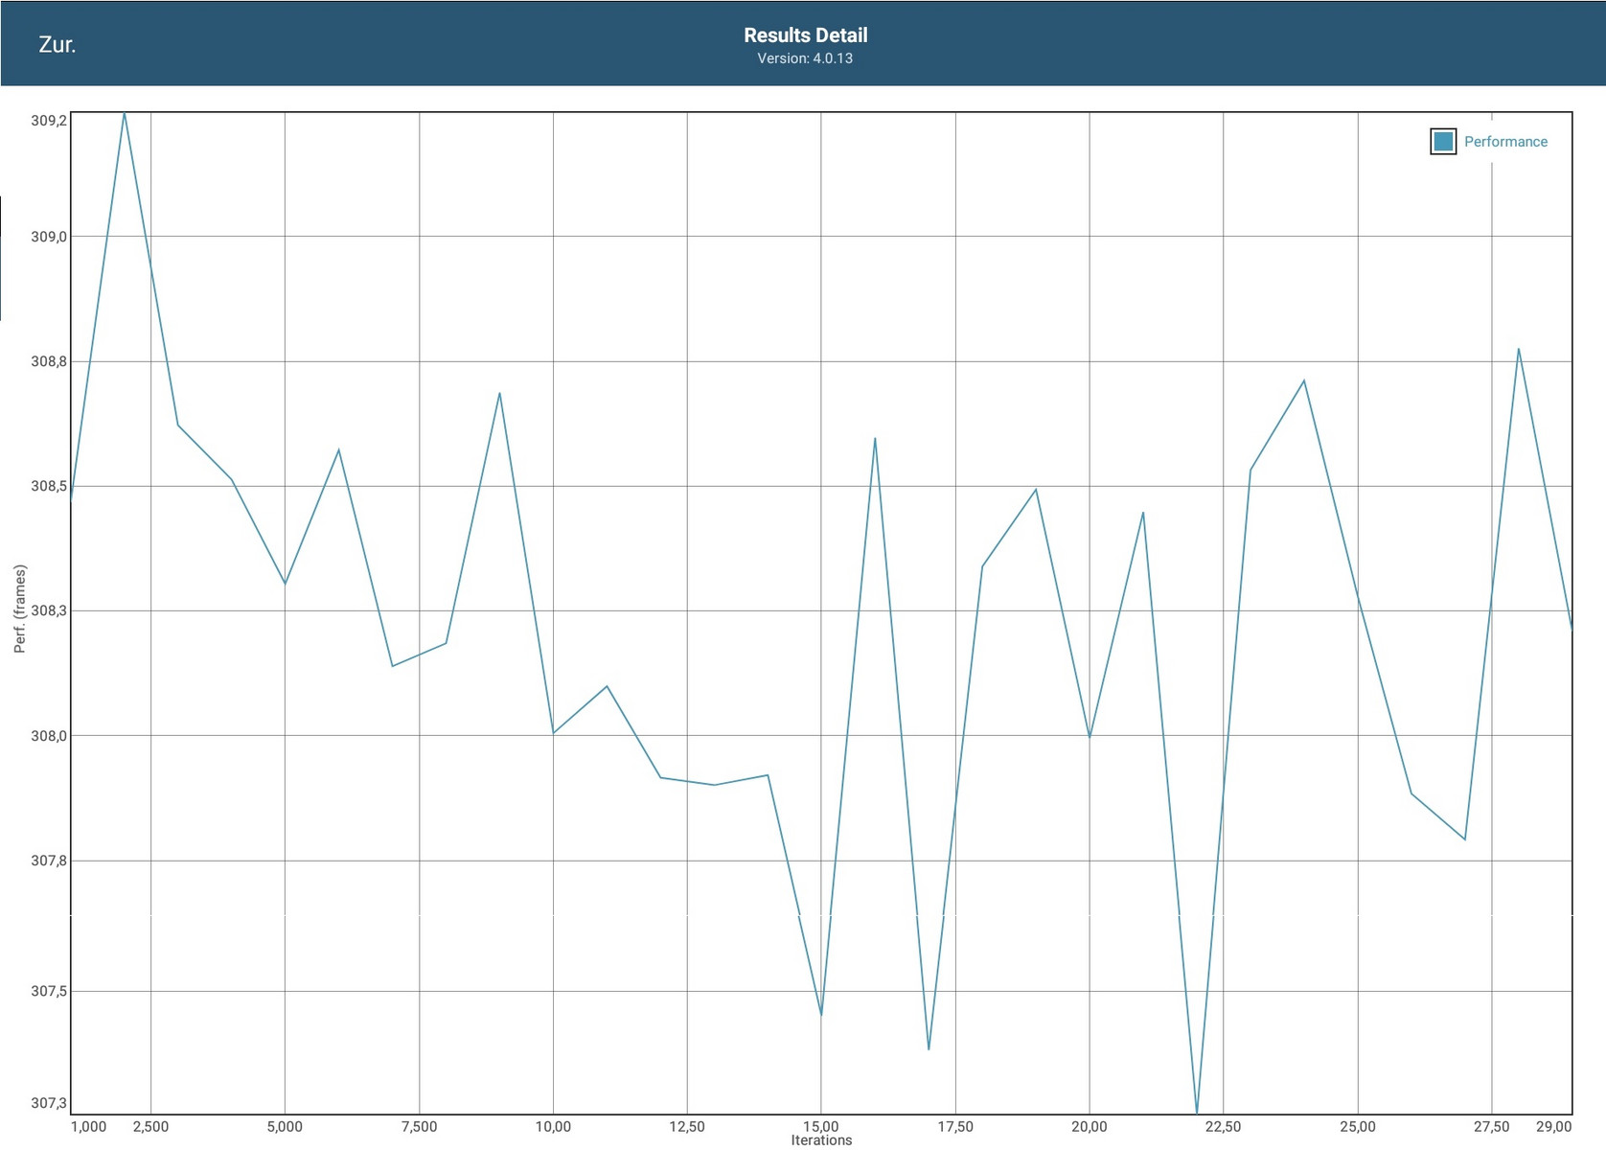
Task: Click the Performance legend label
Action: 1504,142
